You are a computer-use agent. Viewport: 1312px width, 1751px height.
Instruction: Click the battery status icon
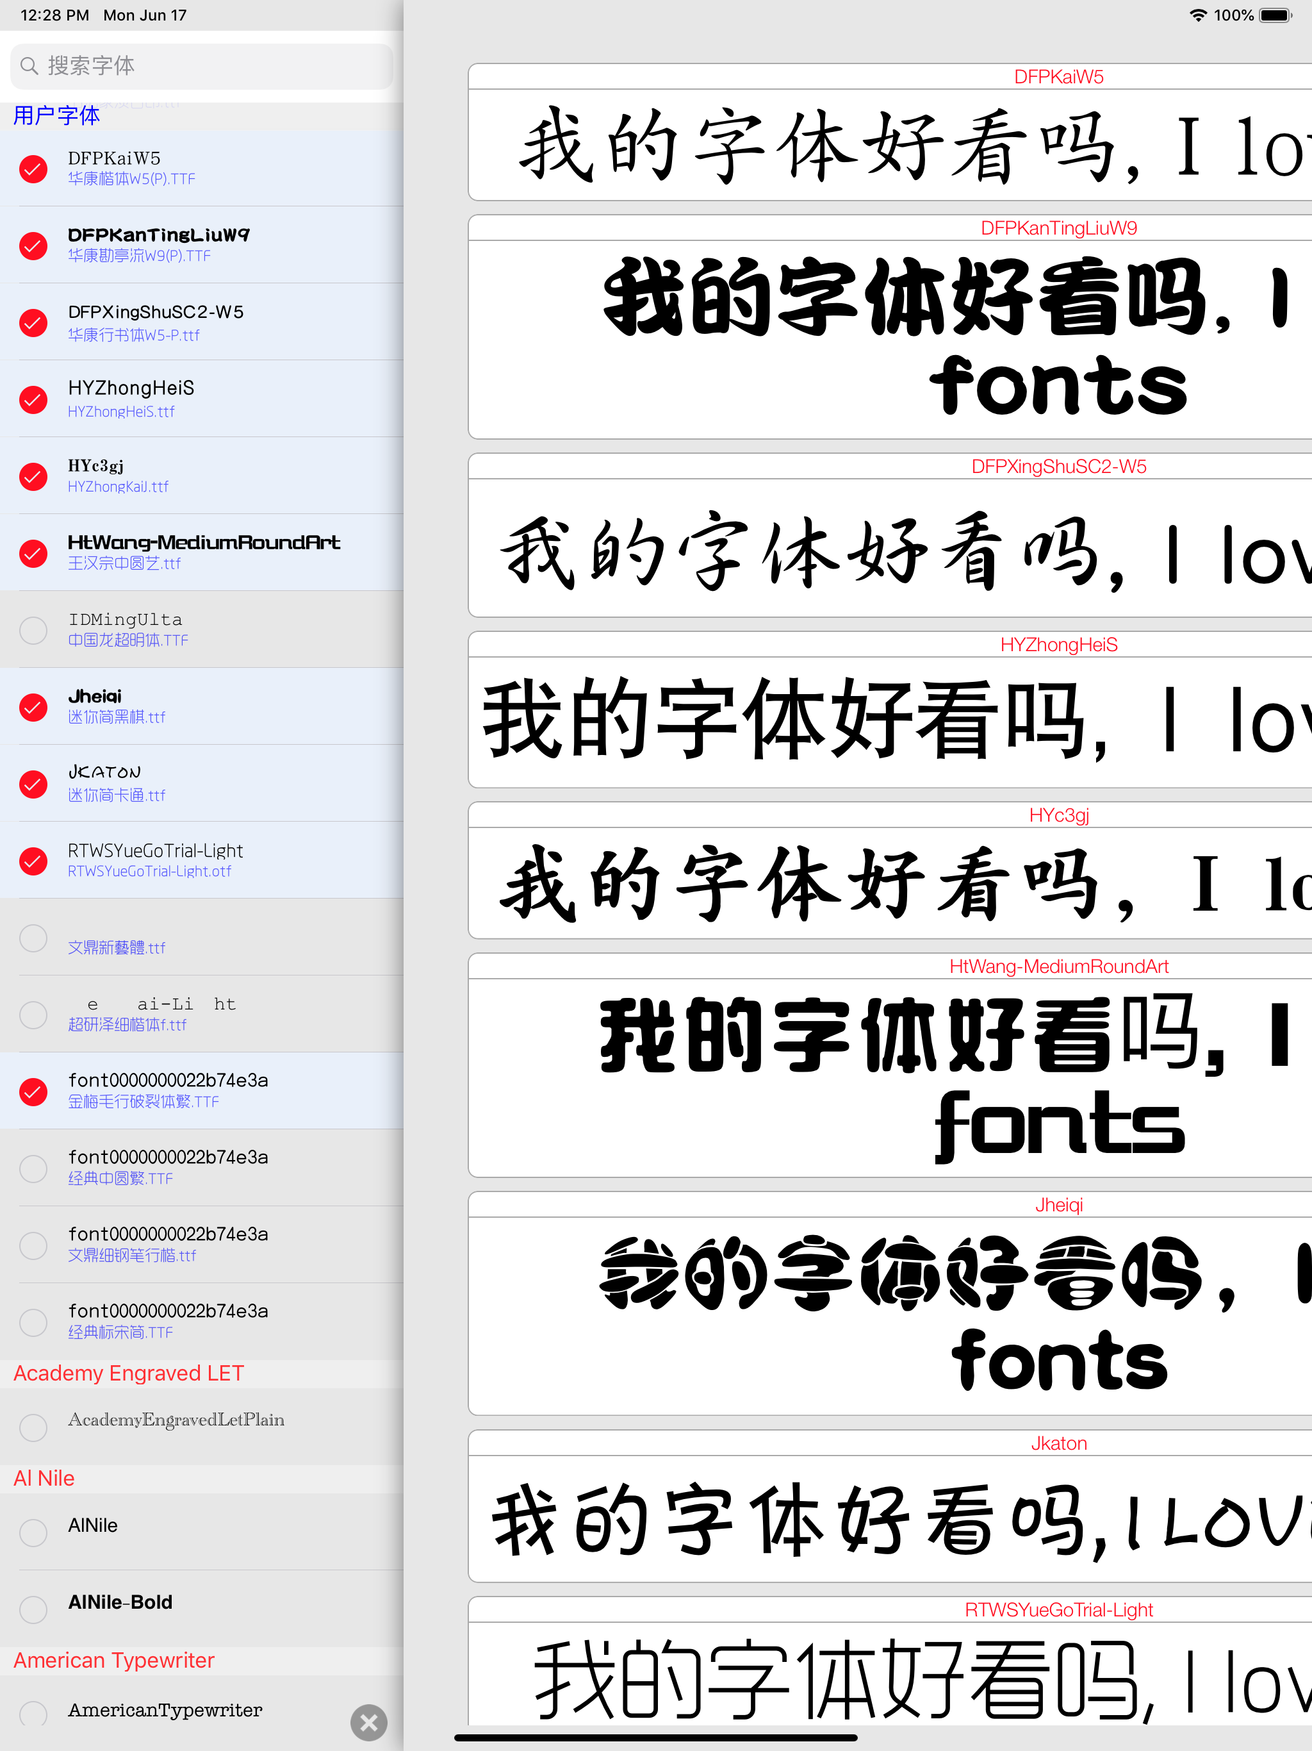1275,15
